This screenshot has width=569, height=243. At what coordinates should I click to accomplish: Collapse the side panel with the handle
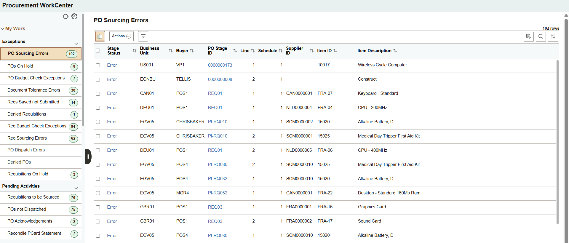(88, 156)
